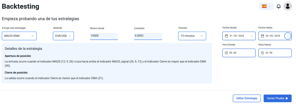
Task: Run the test with Correr Prueba
Action: 277,98
